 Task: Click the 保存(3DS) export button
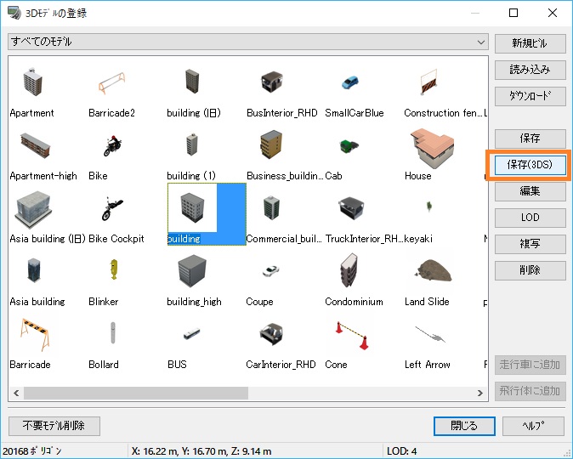click(x=530, y=165)
